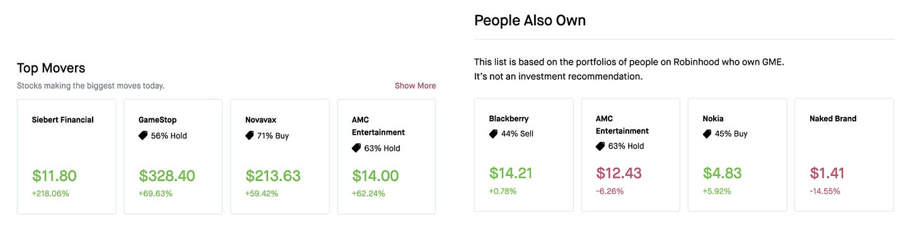Open the GameStop card title
Screen dimensions: 918x232
pyautogui.click(x=158, y=119)
